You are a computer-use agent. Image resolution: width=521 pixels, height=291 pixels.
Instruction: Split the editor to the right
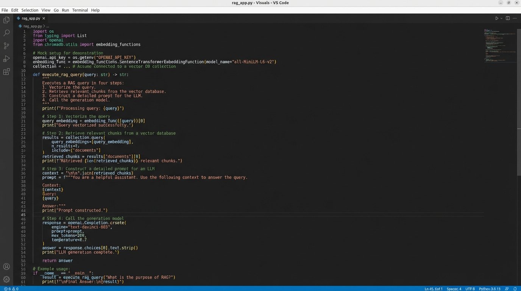(x=508, y=18)
